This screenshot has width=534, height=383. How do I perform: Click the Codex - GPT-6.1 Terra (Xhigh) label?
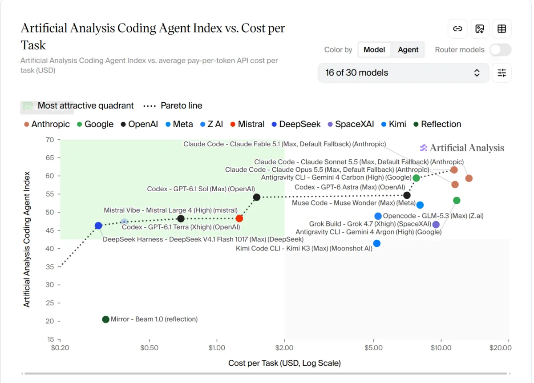pos(181,227)
